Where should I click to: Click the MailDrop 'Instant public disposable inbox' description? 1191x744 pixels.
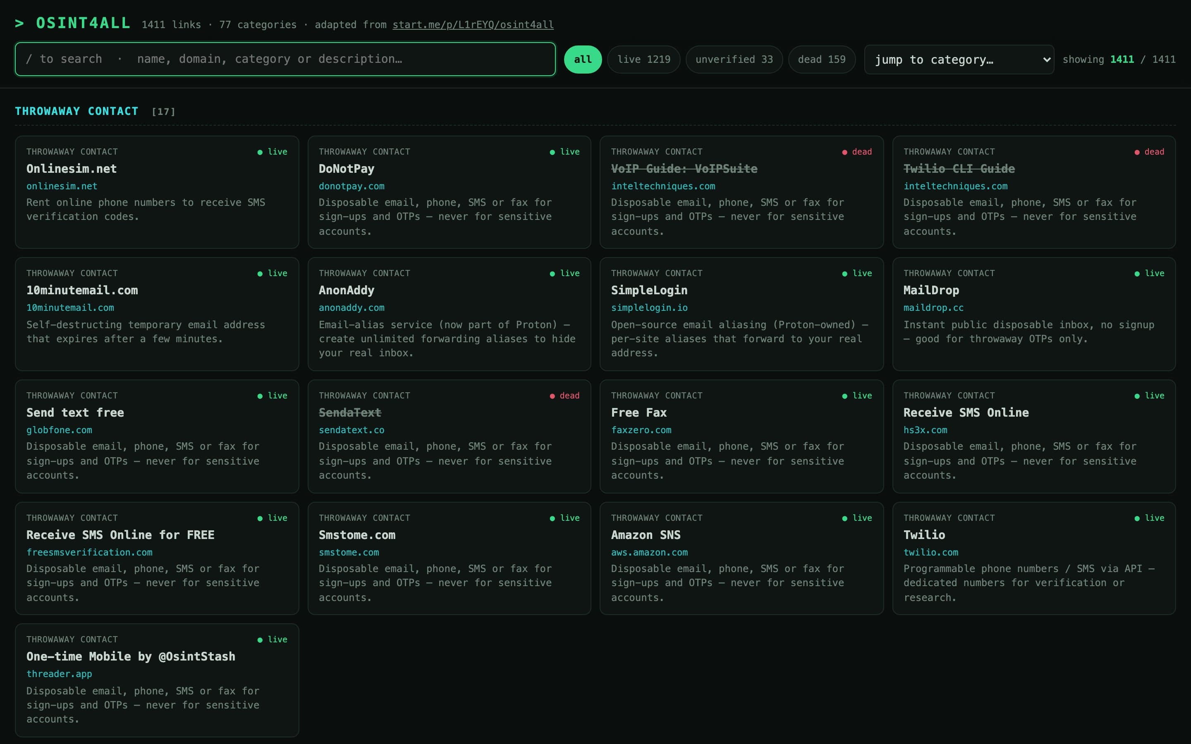tap(1028, 331)
